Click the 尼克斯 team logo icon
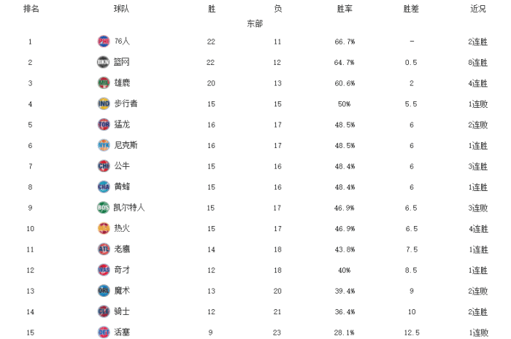Image resolution: width=511 pixels, height=339 pixels. click(x=103, y=145)
